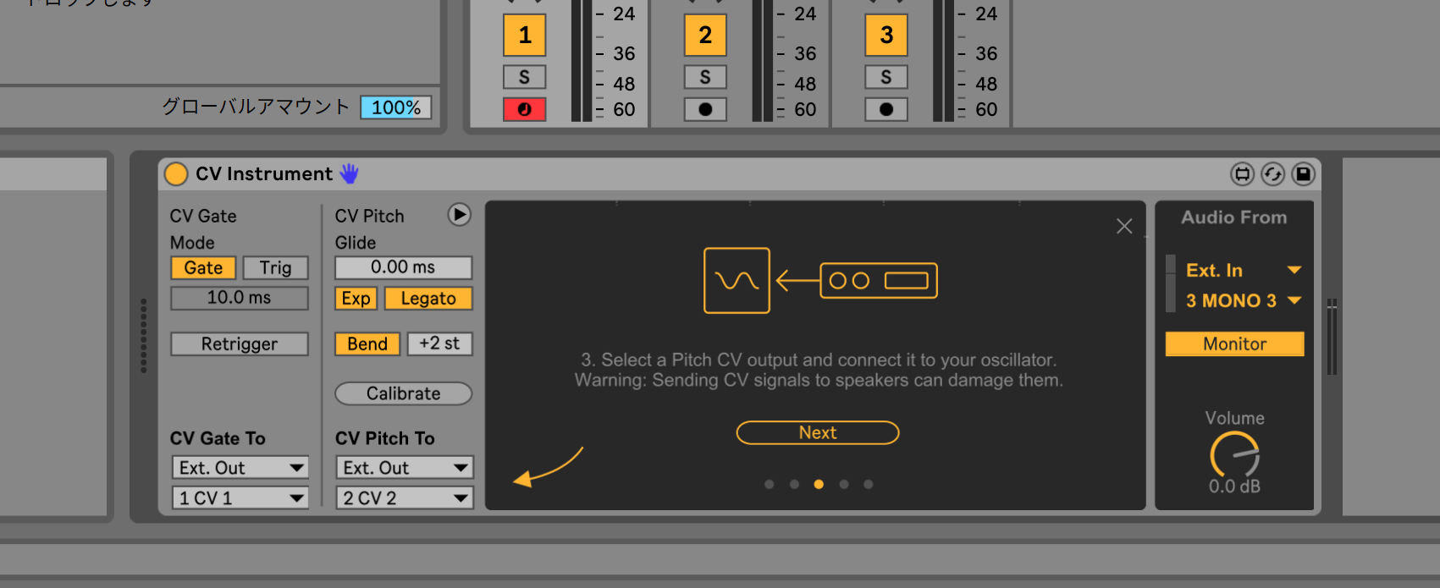The image size is (1440, 588).
Task: Toggle track 2 activator button
Action: (705, 36)
